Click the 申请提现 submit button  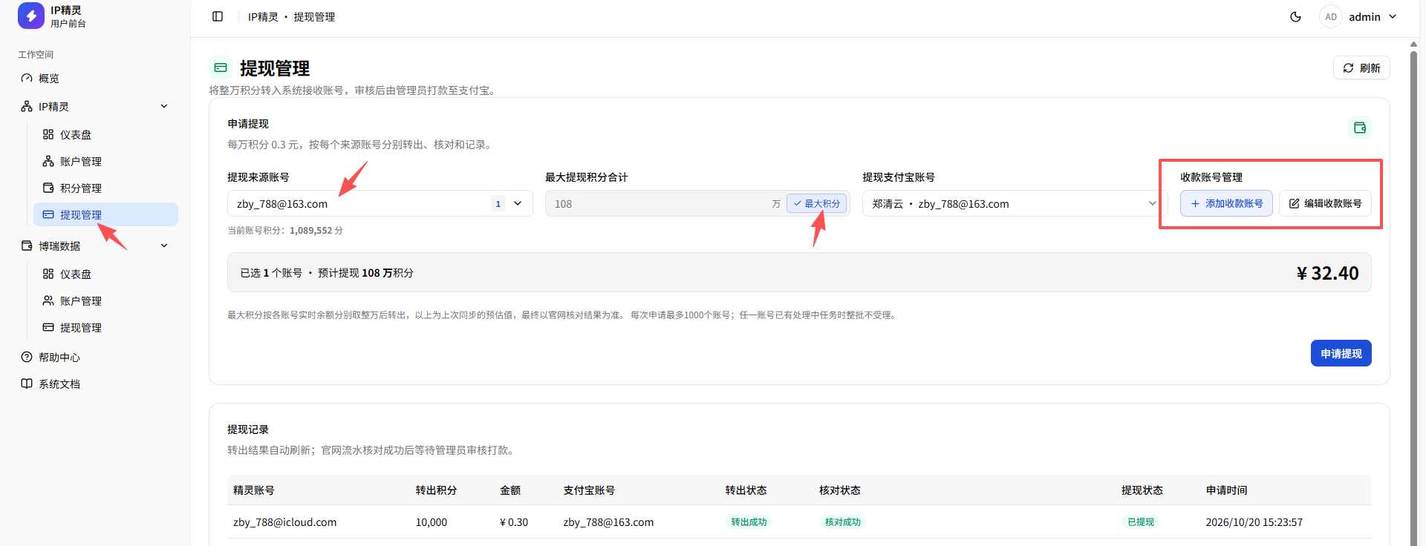click(1341, 353)
